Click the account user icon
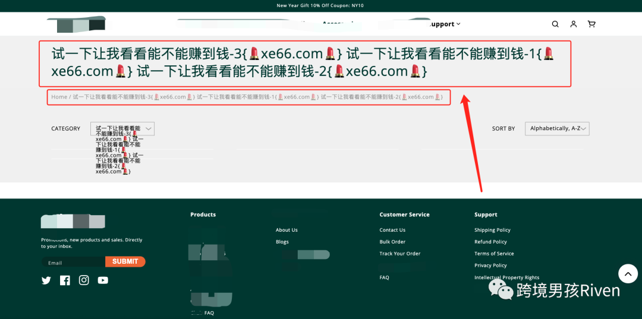 pyautogui.click(x=574, y=24)
